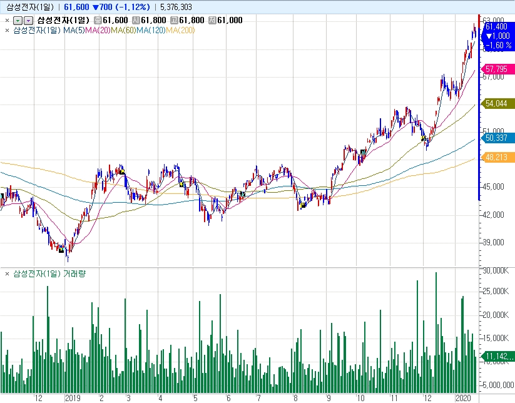Click the pink 57,795 axis tag
The height and width of the screenshot is (403, 515).
(497, 69)
